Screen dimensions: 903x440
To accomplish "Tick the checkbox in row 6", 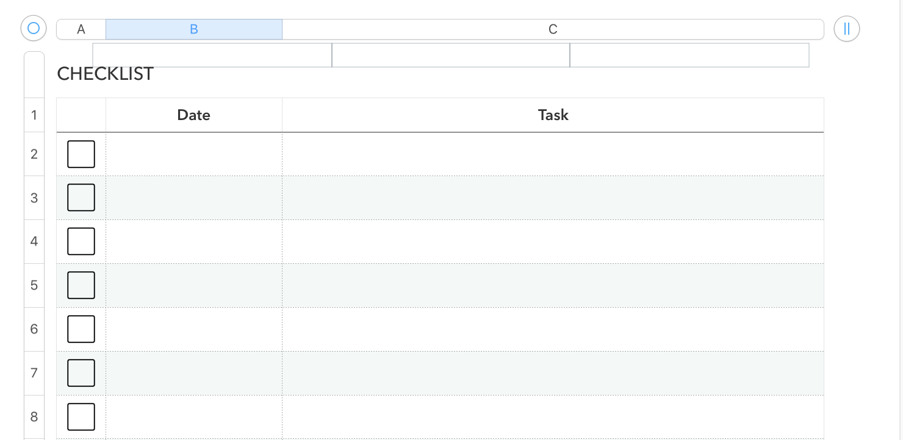I will click(x=81, y=329).
